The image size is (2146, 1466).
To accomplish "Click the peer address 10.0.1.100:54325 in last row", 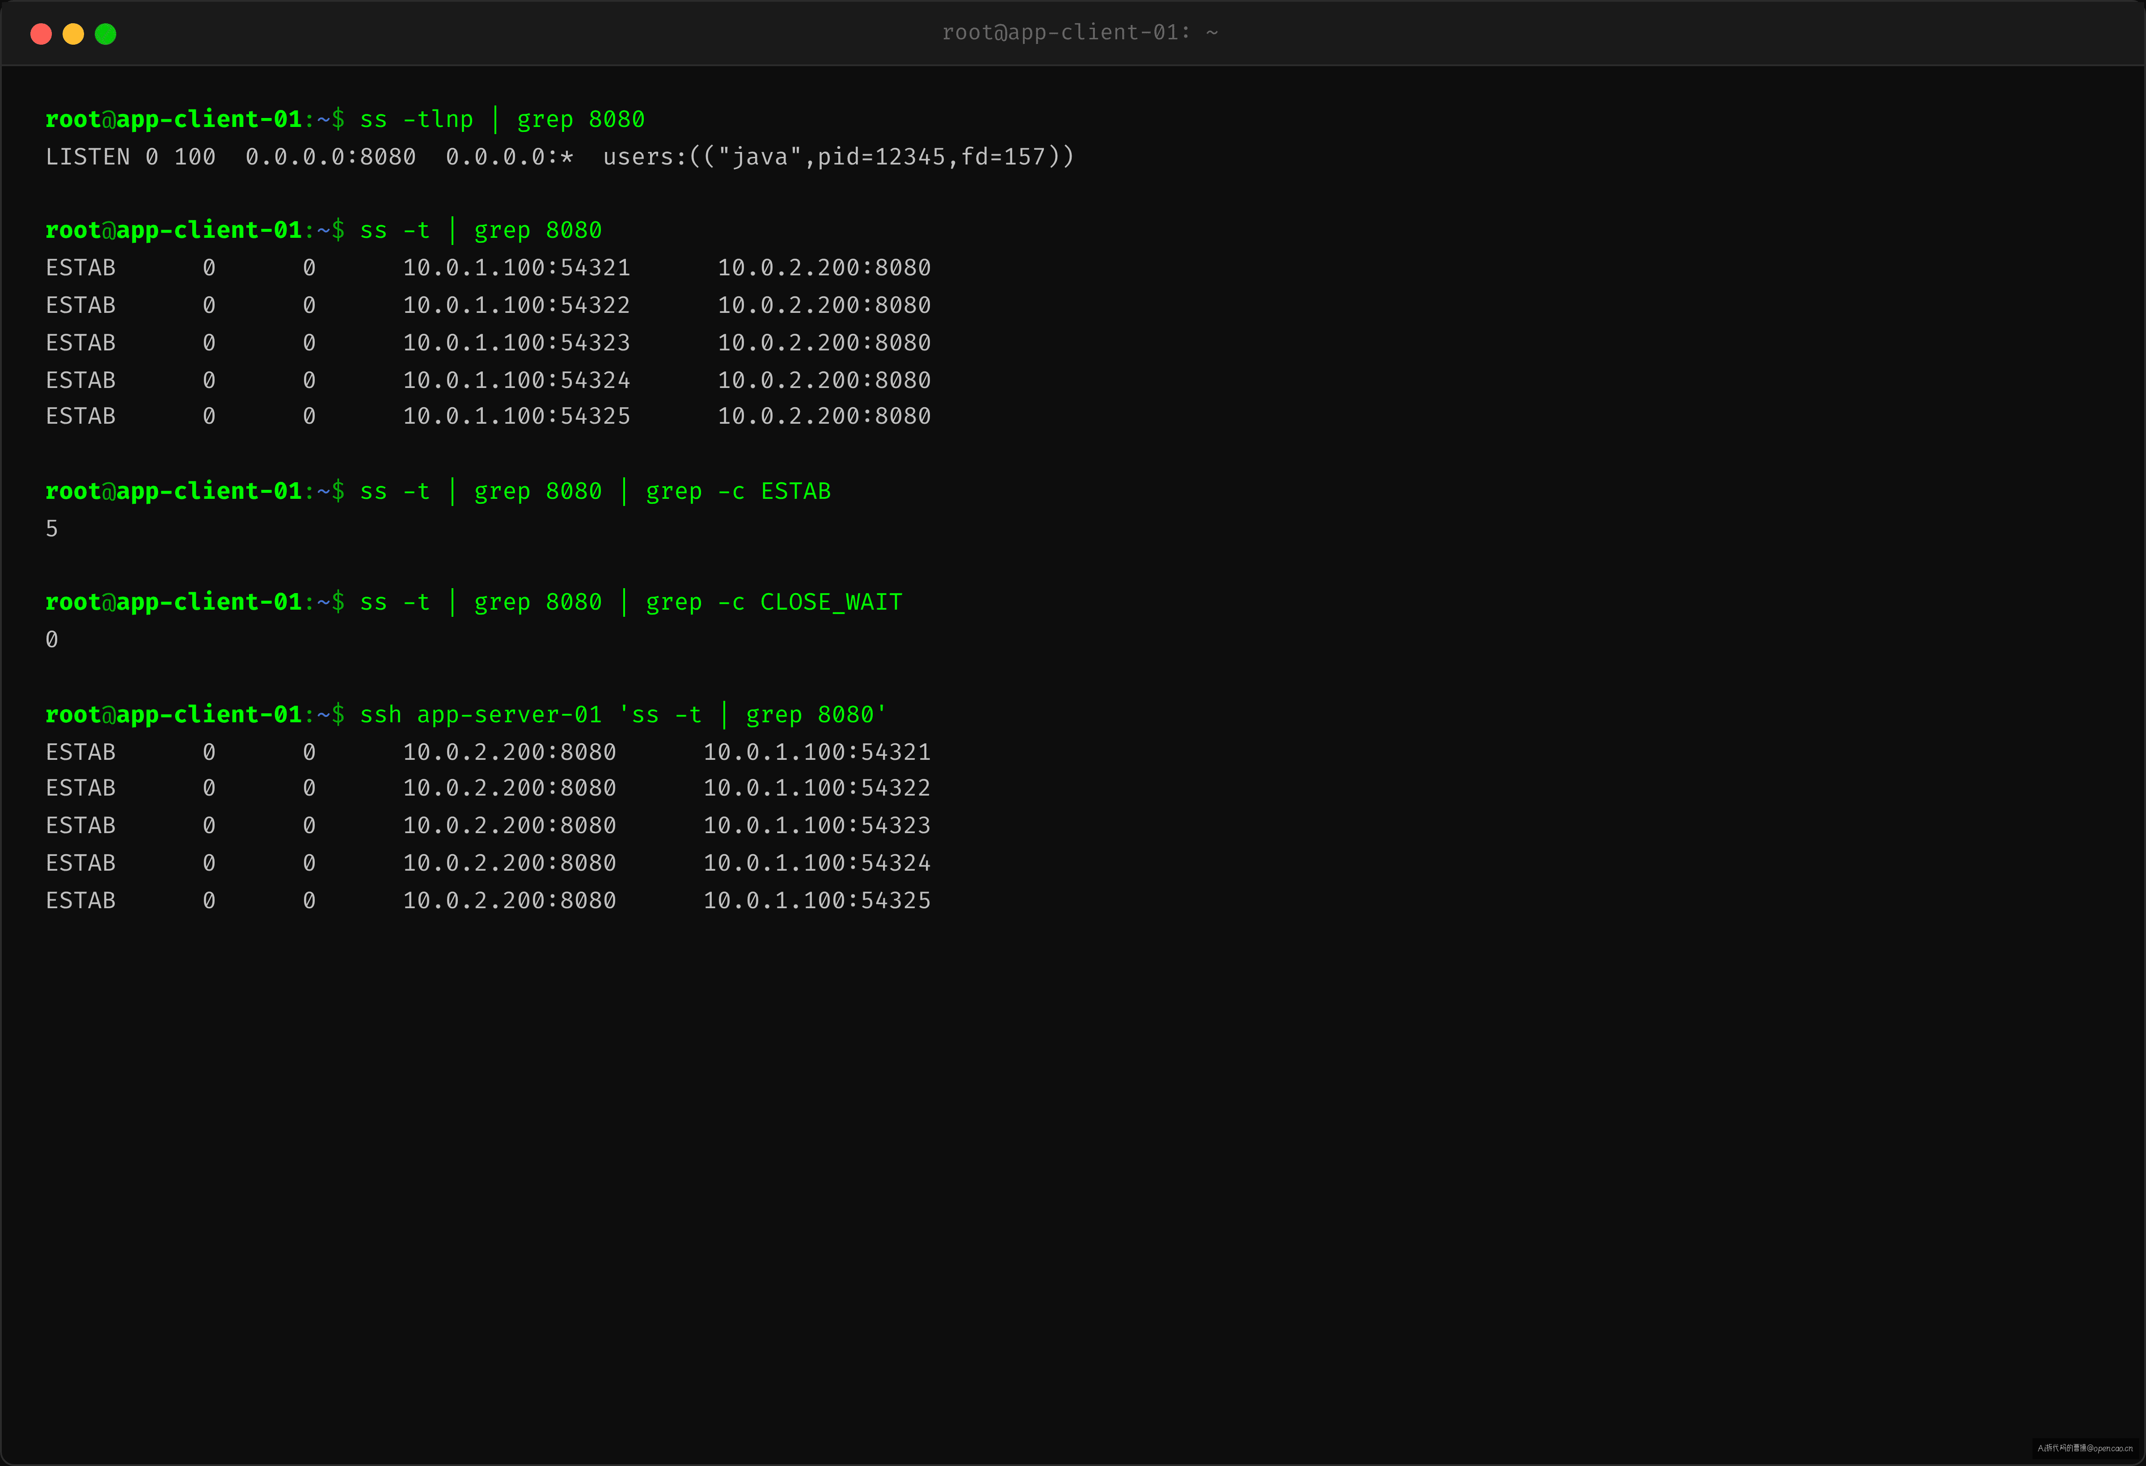I will [x=817, y=900].
